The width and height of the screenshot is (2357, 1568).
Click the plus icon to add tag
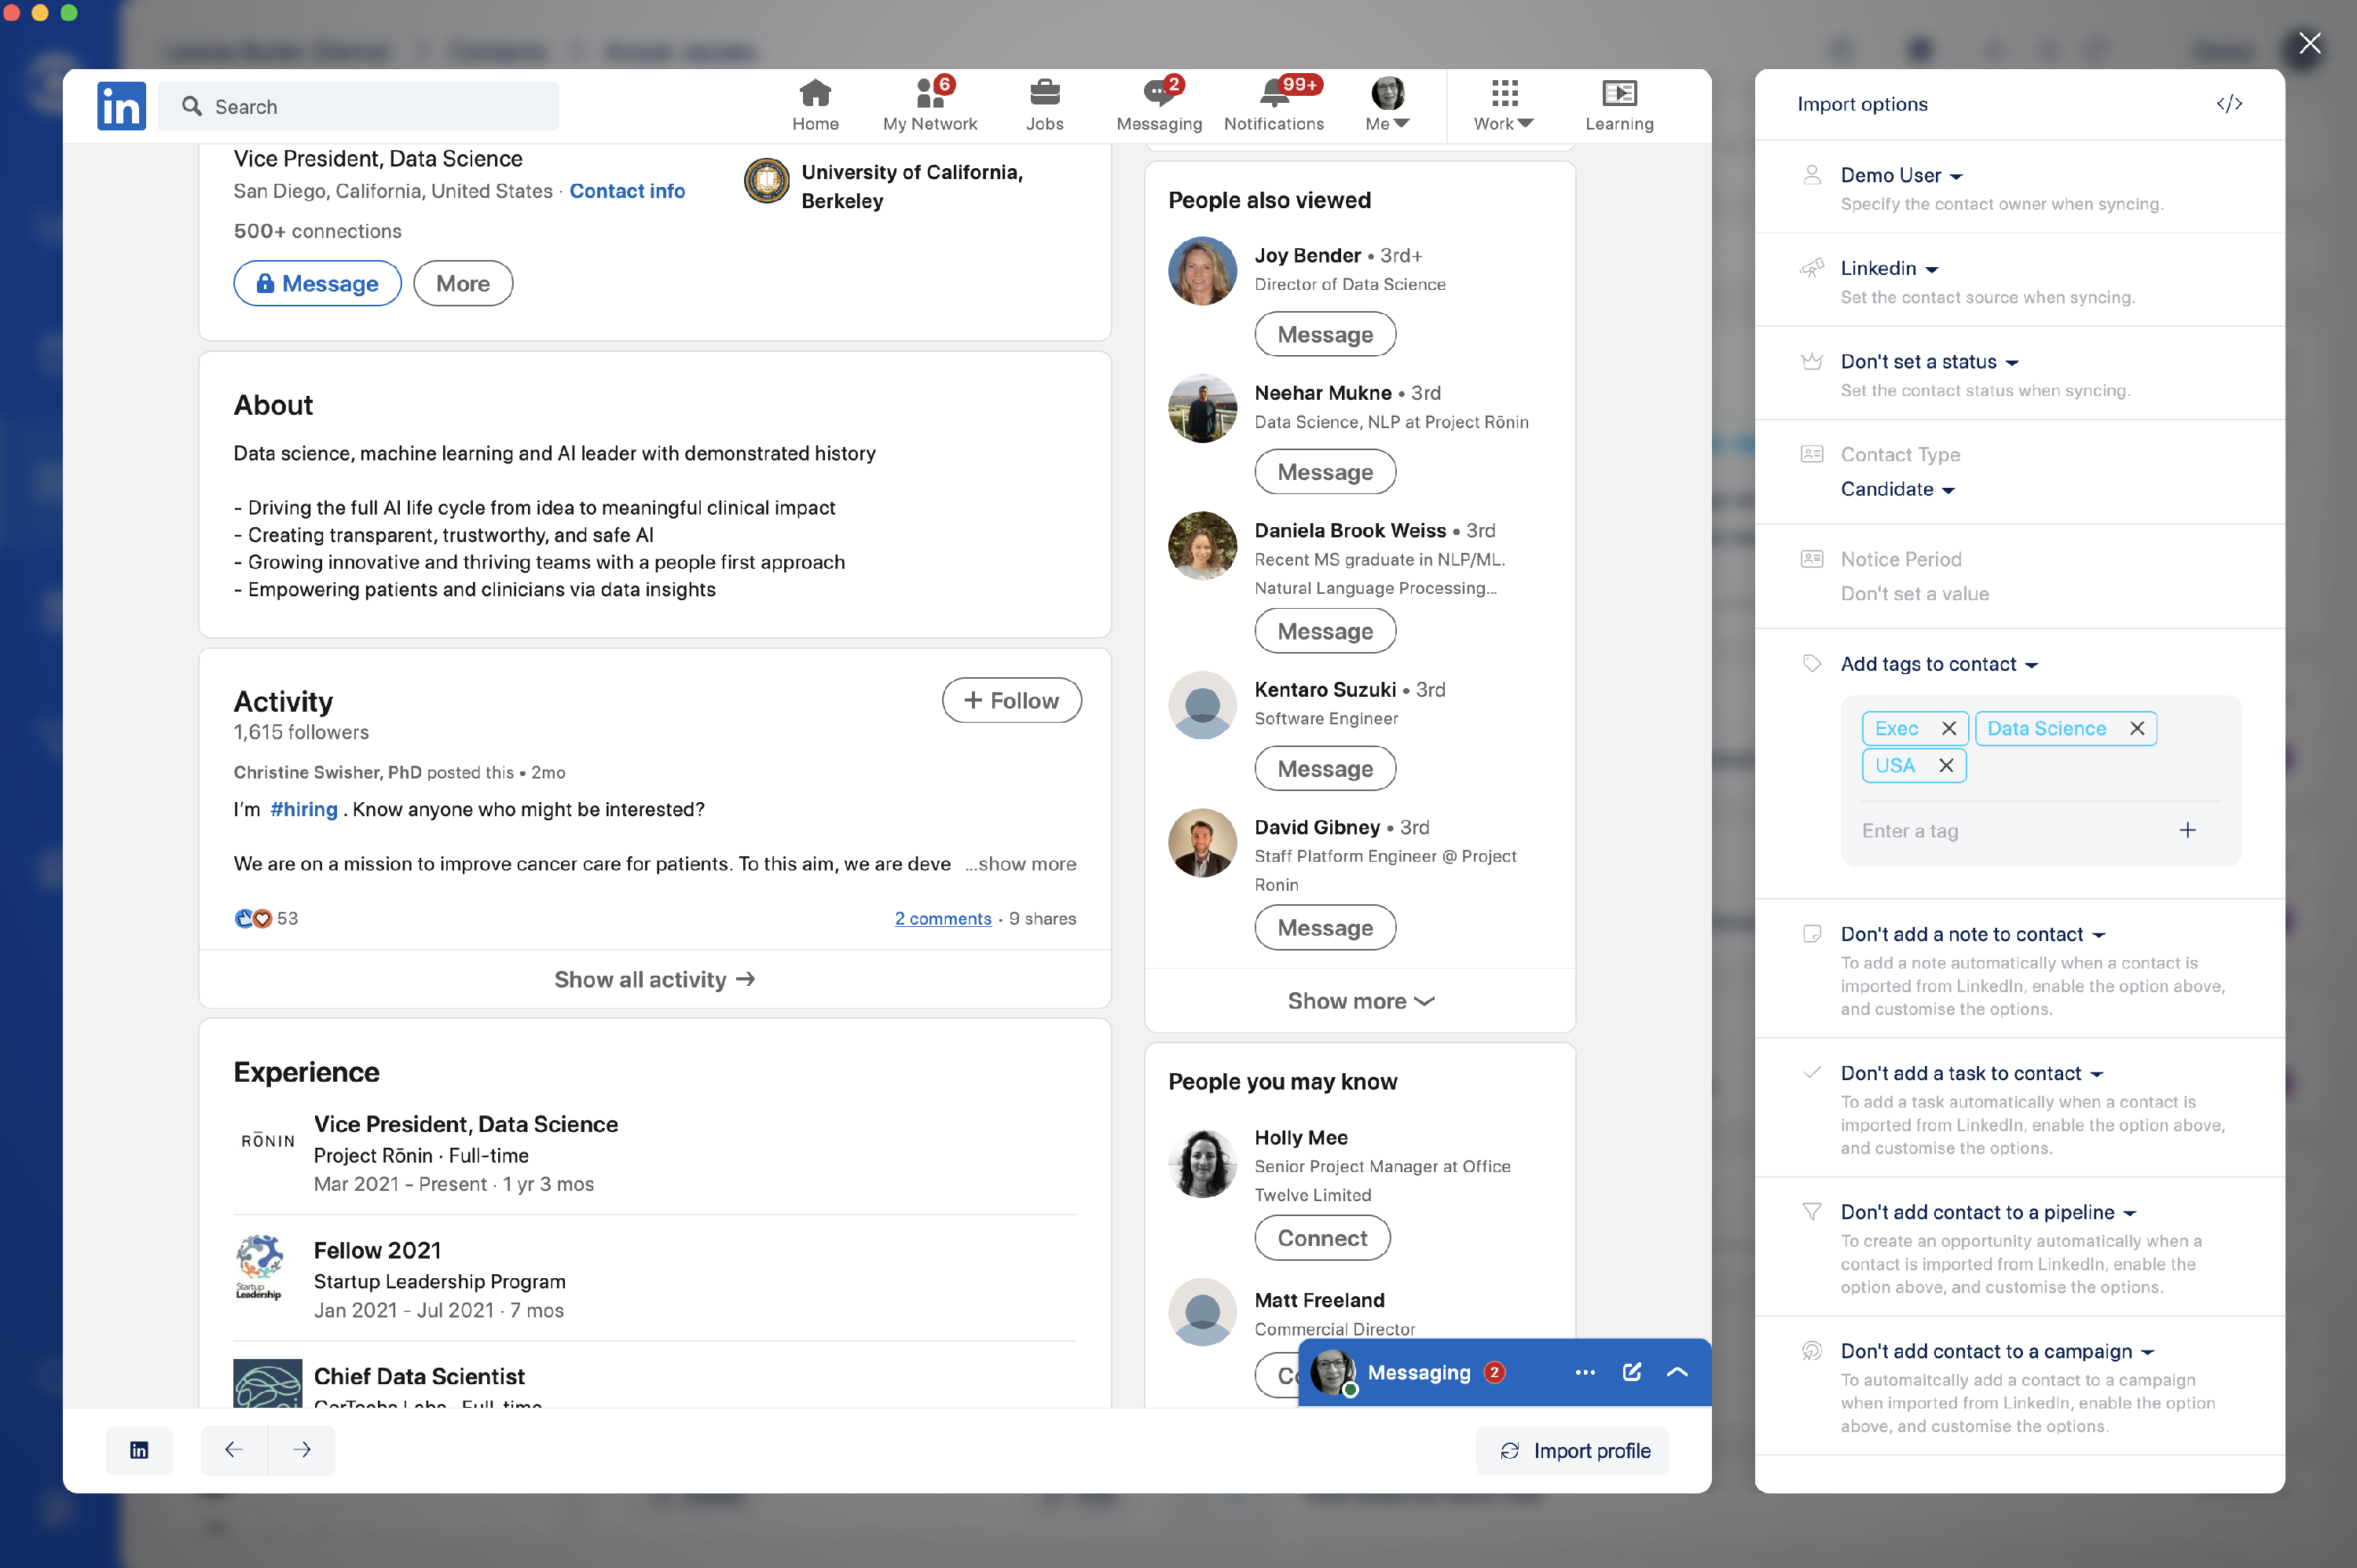(x=2187, y=830)
